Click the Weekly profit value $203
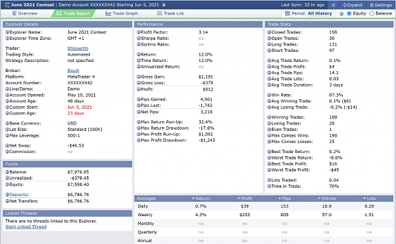Screen dimensions: 396x244 245,215
